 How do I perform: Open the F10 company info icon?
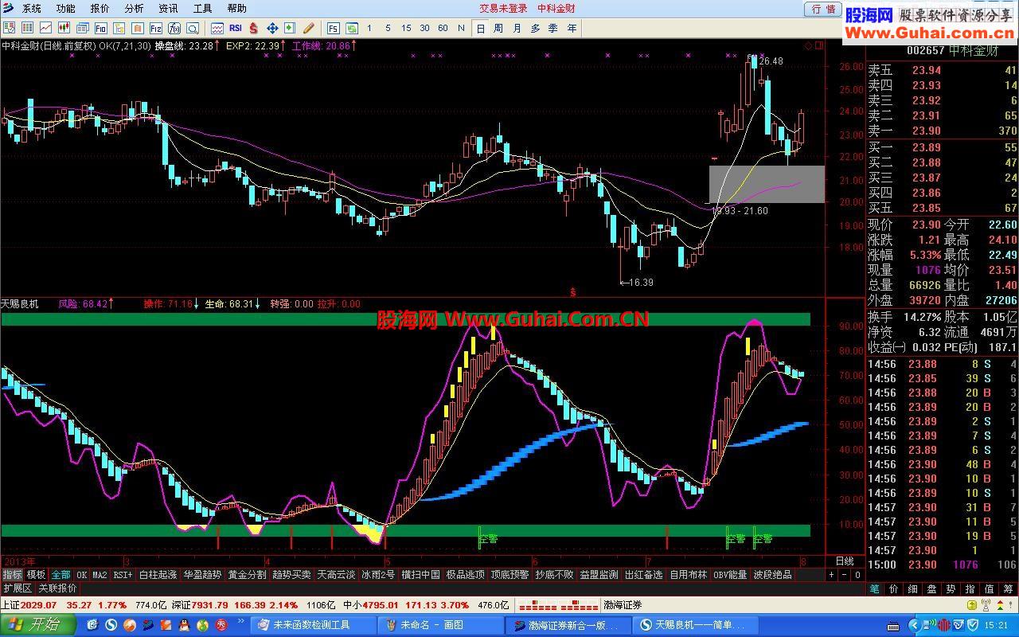101,28
